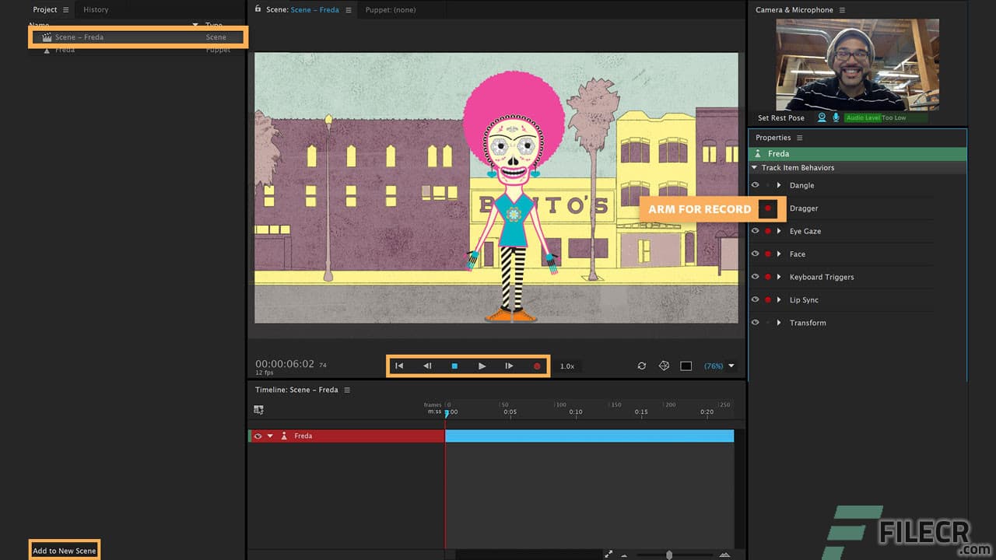The image size is (996, 560).
Task: Enable the Loop playback icon
Action: coord(641,366)
